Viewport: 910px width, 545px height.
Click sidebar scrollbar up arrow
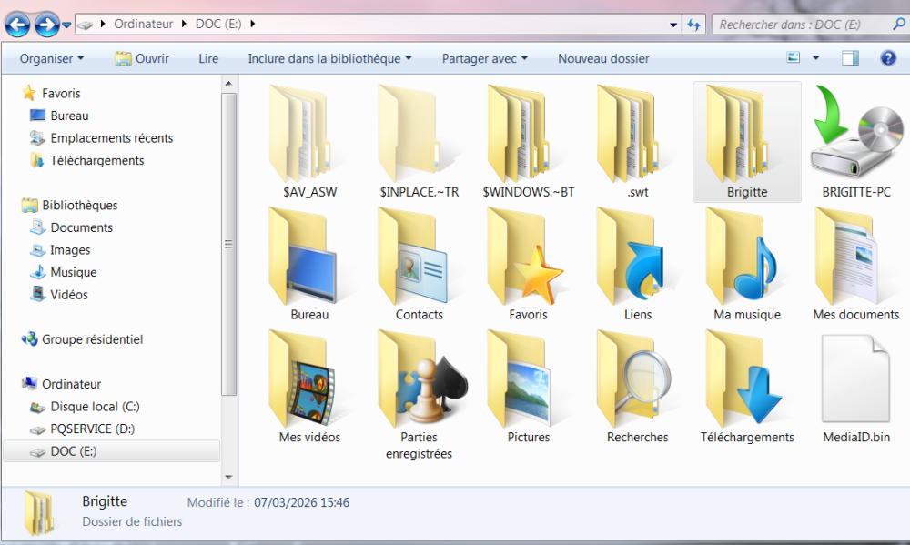tap(228, 84)
